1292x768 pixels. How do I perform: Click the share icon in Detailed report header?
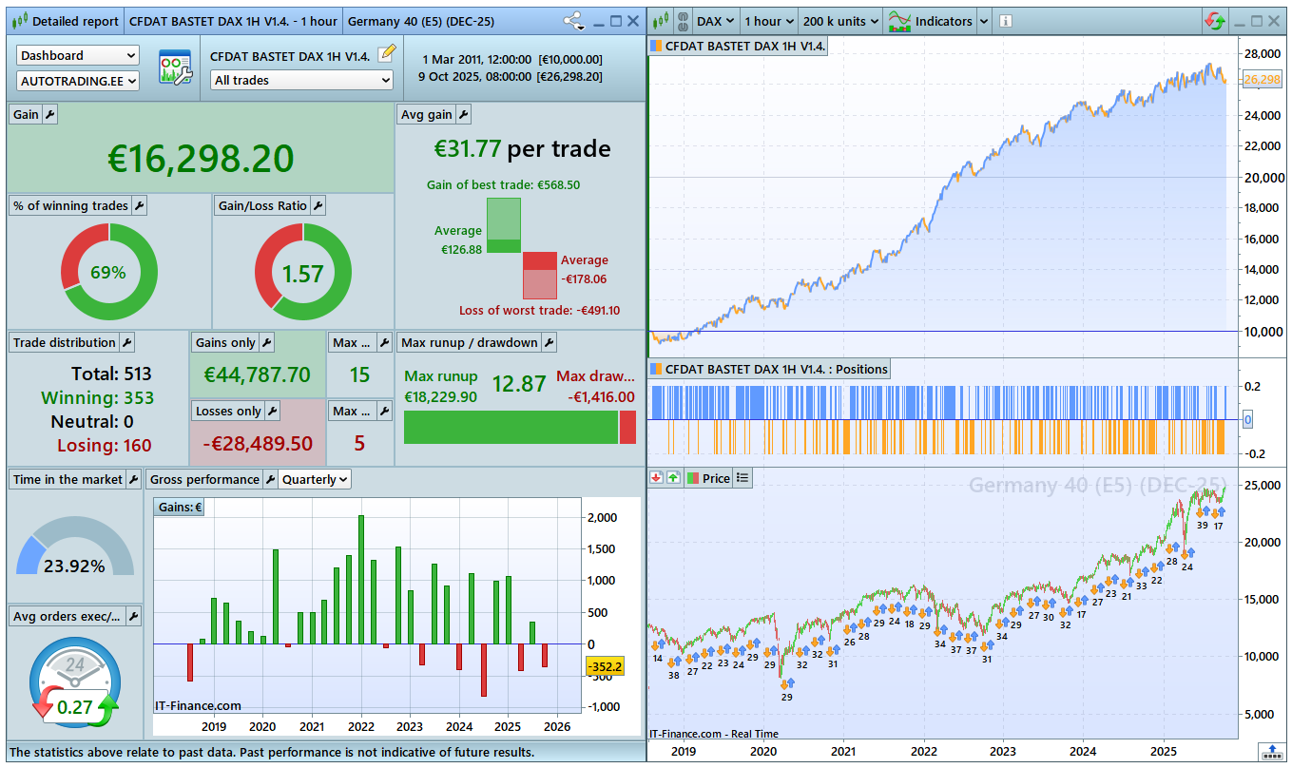(x=573, y=21)
